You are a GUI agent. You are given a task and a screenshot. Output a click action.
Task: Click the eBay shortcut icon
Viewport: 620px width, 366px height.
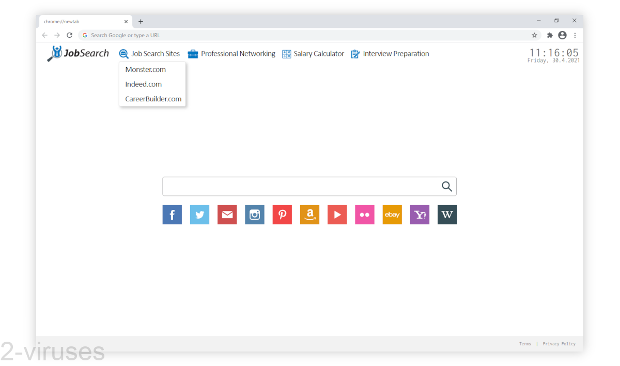pos(392,215)
